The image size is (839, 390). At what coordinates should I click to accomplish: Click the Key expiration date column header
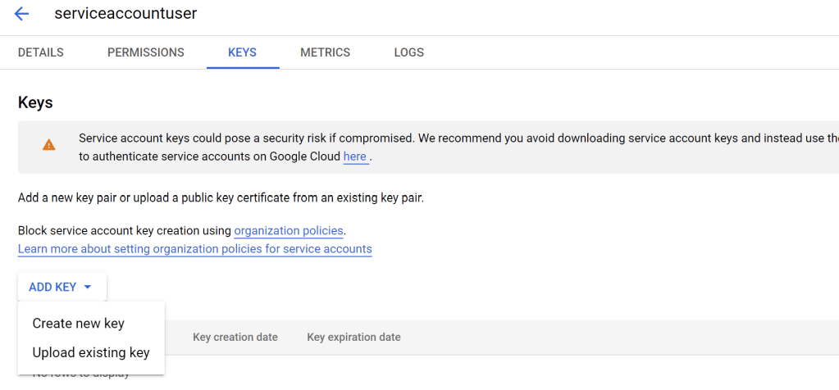(x=353, y=338)
